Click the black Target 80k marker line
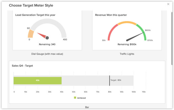Image resolution: width=174 pixels, height=110 pixels. pos(109,80)
